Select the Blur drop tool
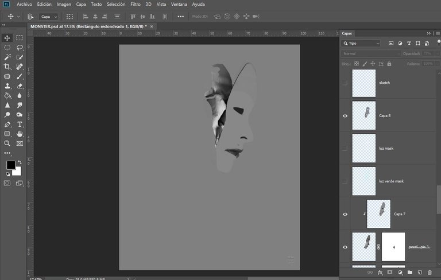This screenshot has height=280, width=441. (x=20, y=96)
